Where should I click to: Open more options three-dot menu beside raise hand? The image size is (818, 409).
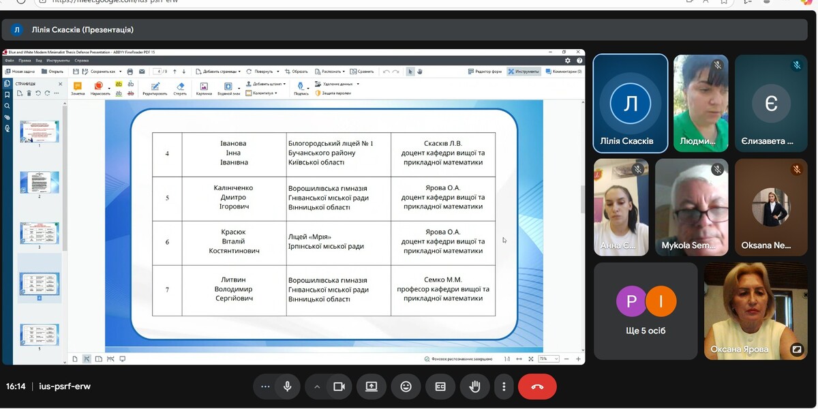pos(504,387)
